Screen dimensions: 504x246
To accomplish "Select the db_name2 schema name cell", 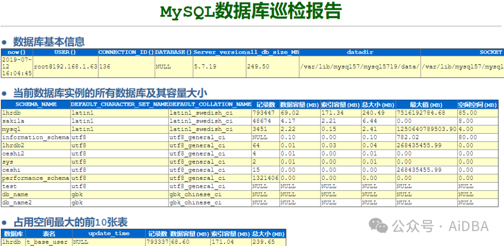I will tap(36, 203).
